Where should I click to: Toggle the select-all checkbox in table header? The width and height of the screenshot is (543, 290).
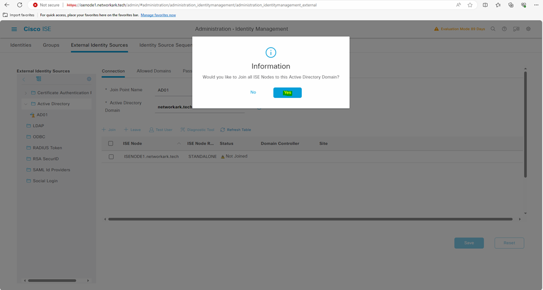click(x=111, y=144)
